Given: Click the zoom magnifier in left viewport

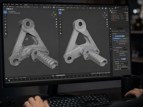Looking at the screenshot, I should pos(56,19).
